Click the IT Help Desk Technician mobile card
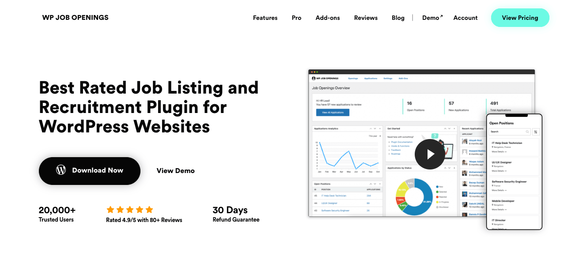 [514, 147]
